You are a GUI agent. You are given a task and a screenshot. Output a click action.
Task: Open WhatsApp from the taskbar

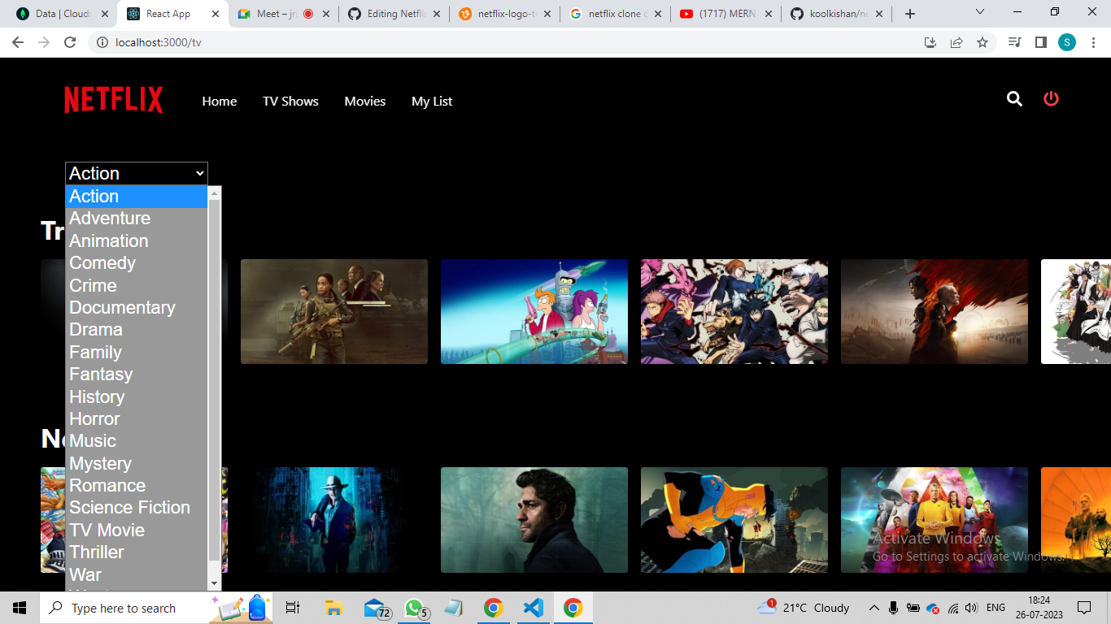(413, 607)
